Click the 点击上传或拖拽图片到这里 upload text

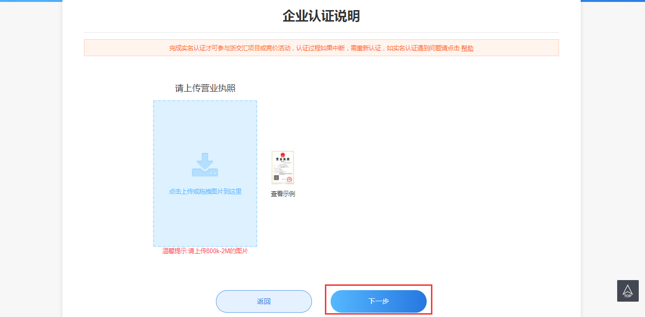click(x=205, y=191)
